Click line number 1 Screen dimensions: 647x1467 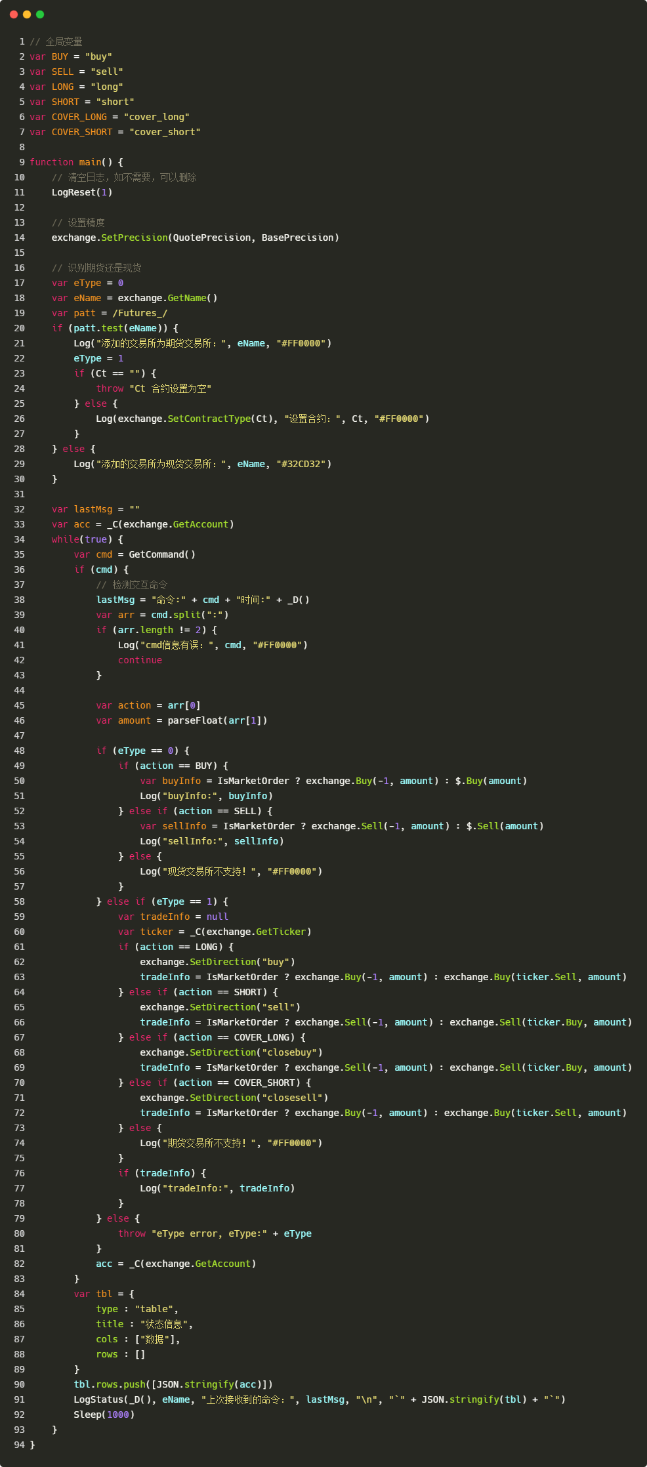coord(22,41)
